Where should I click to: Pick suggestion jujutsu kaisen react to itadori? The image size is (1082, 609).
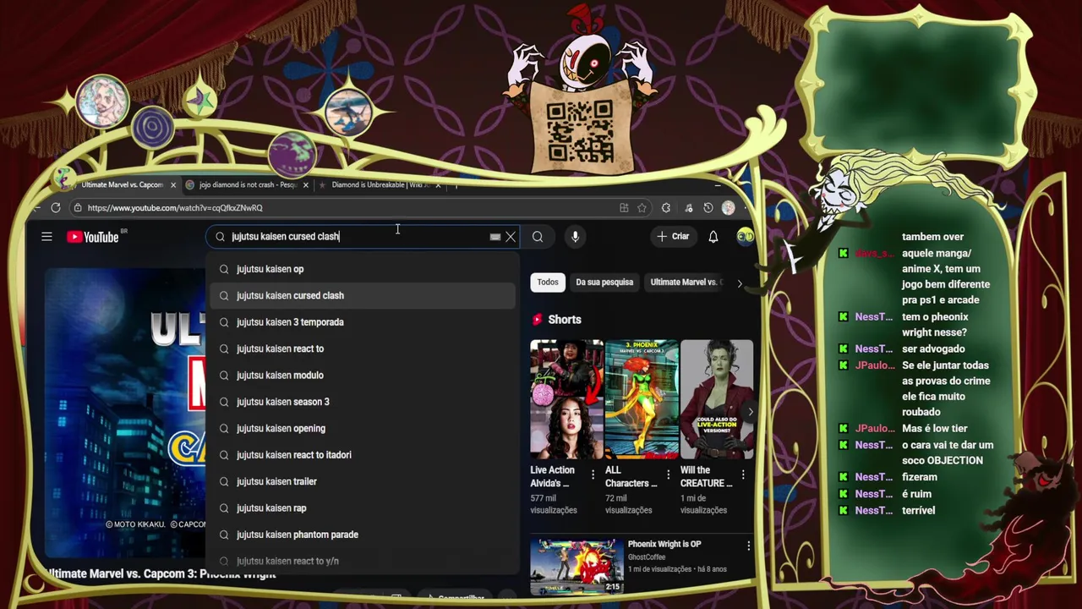click(x=363, y=455)
